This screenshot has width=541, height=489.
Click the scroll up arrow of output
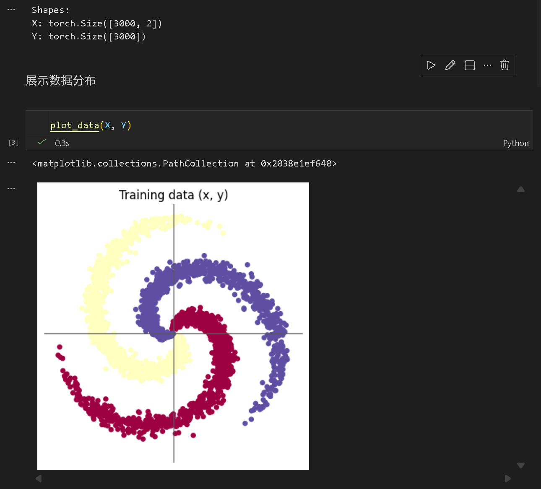click(x=521, y=190)
